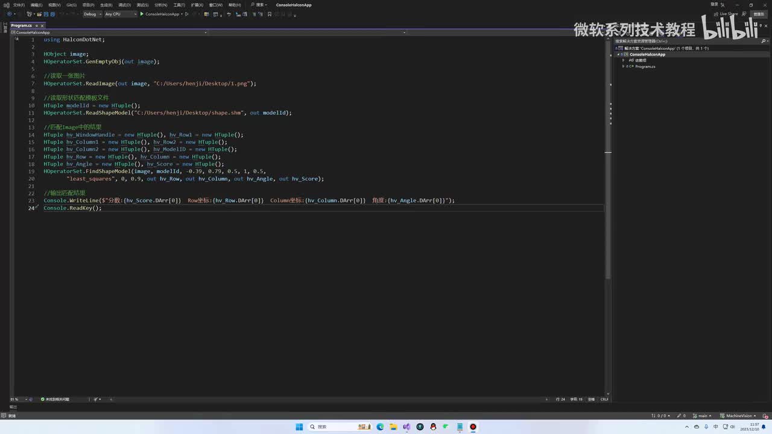Click the 行: 24 line indicator

click(561, 399)
